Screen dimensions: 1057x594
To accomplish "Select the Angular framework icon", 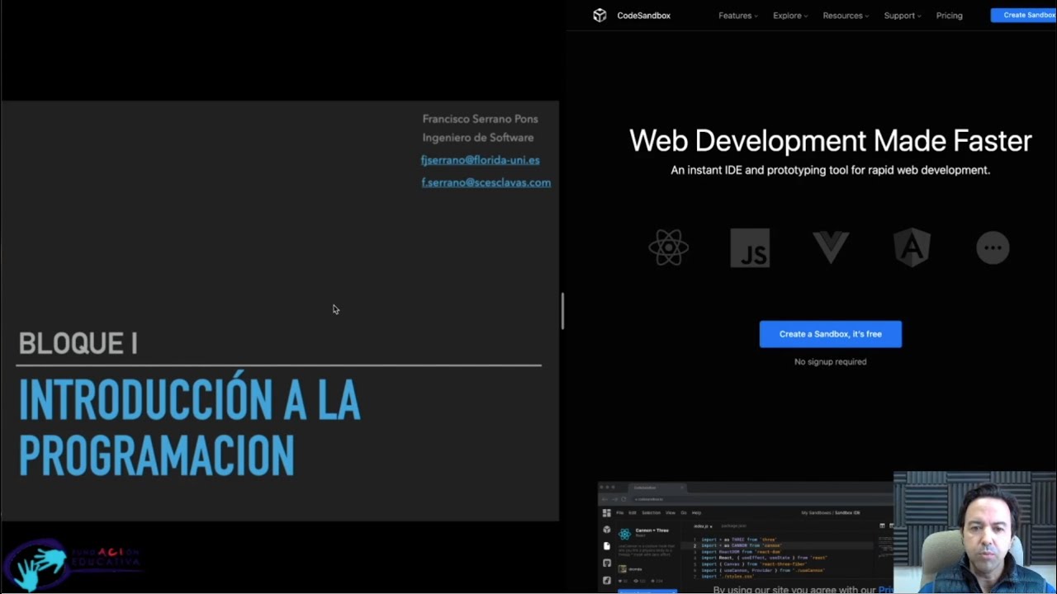I will click(912, 247).
